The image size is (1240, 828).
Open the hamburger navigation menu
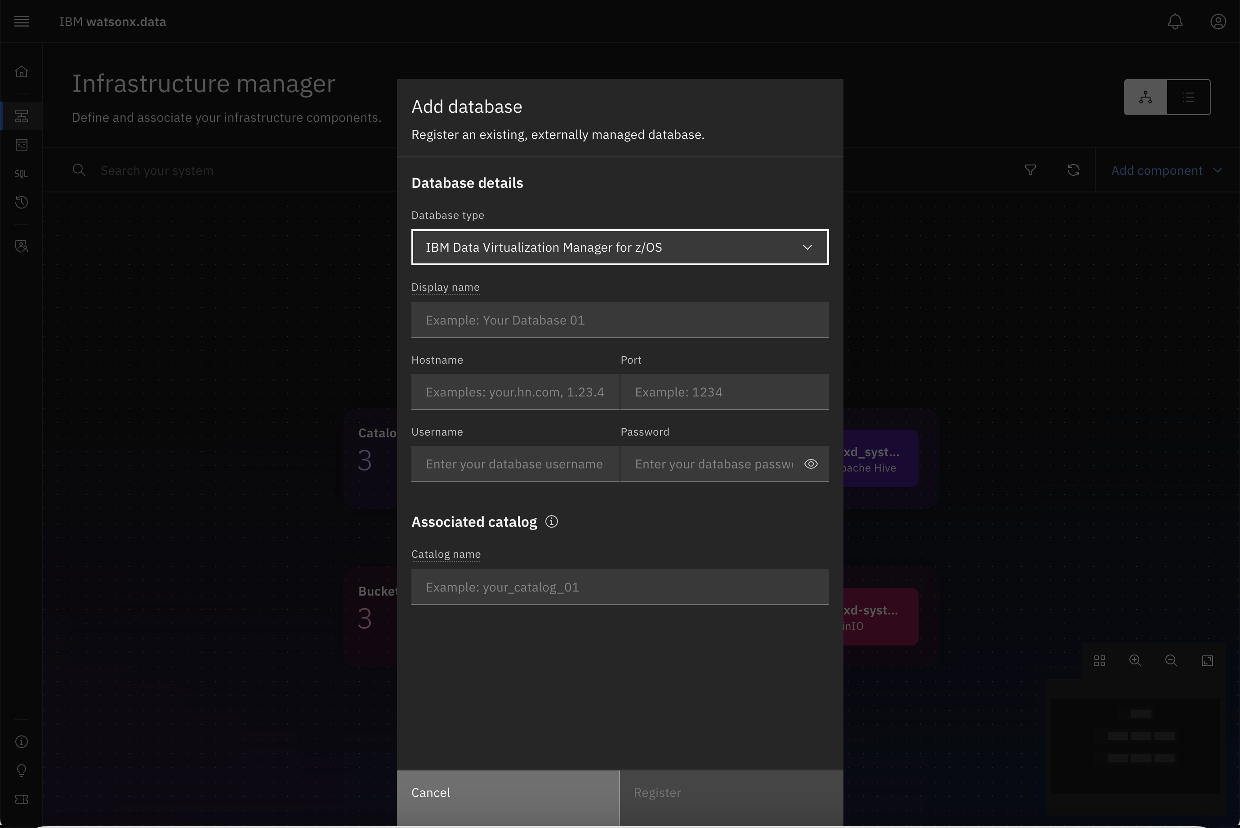21,21
